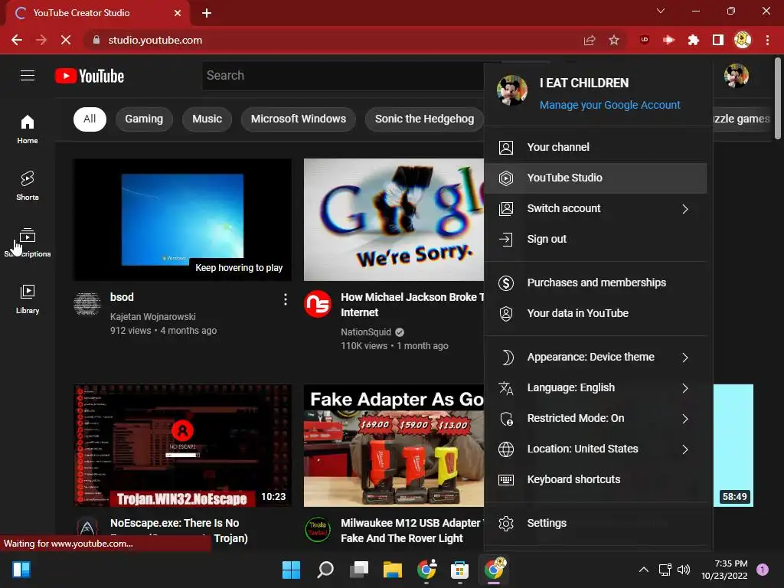This screenshot has width=784, height=588.
Task: Open Chrome's three-dot menu
Action: point(767,40)
